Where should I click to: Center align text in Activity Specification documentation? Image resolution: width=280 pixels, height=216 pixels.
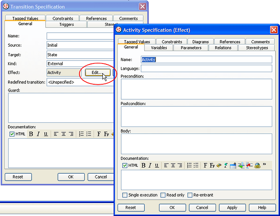pyautogui.click(x=173, y=165)
